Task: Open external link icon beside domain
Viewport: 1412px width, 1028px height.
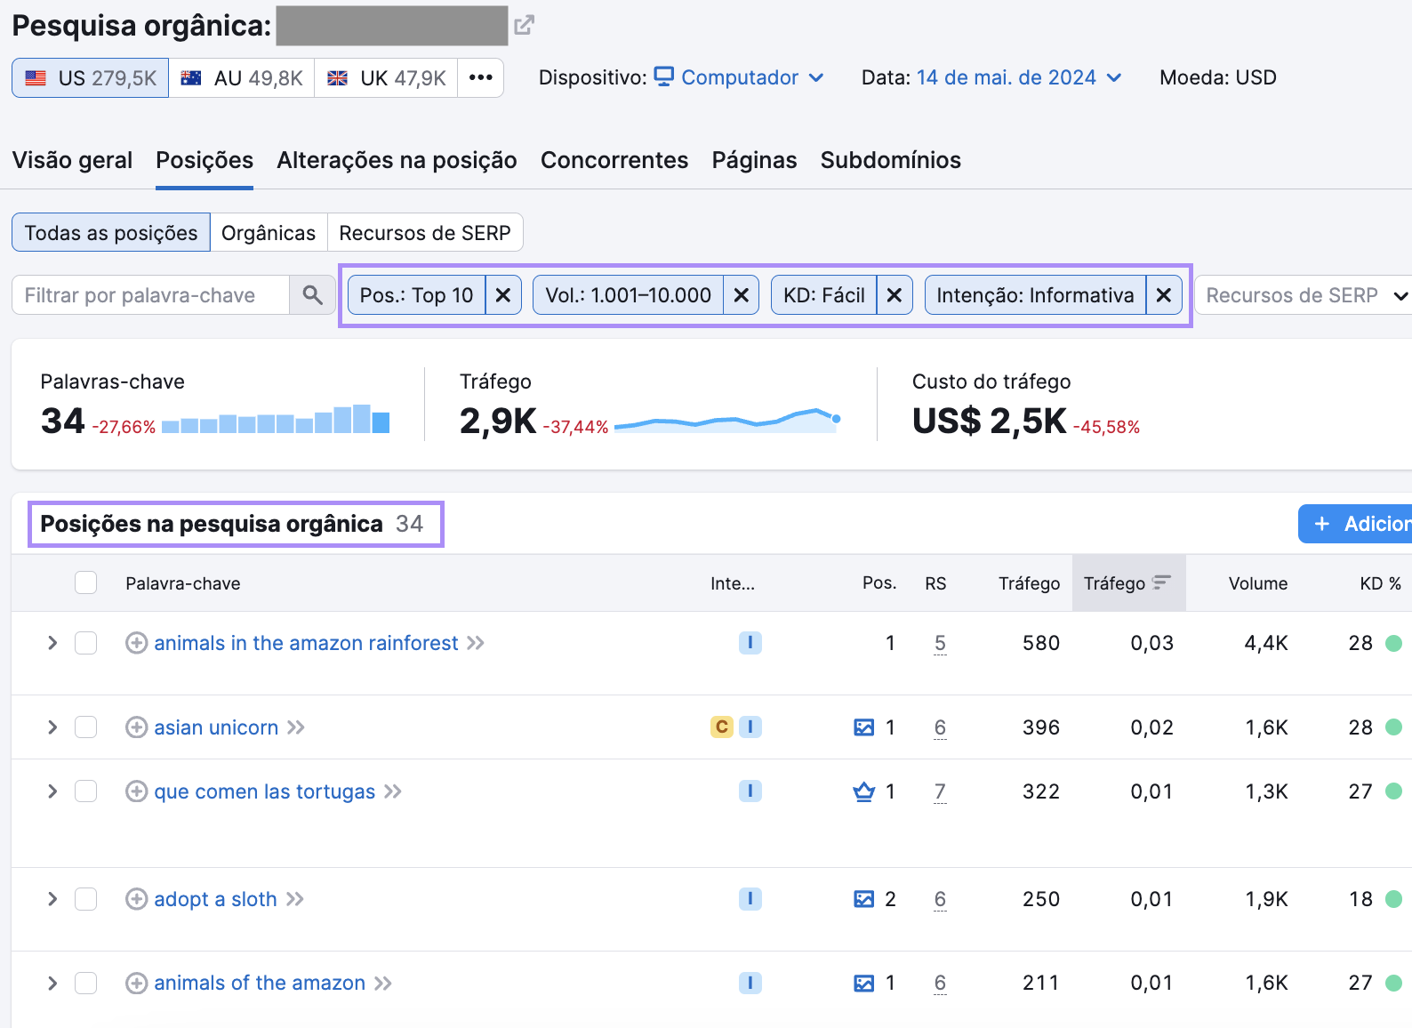Action: [525, 25]
